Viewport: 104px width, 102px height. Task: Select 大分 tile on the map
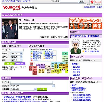(x=35, y=70)
